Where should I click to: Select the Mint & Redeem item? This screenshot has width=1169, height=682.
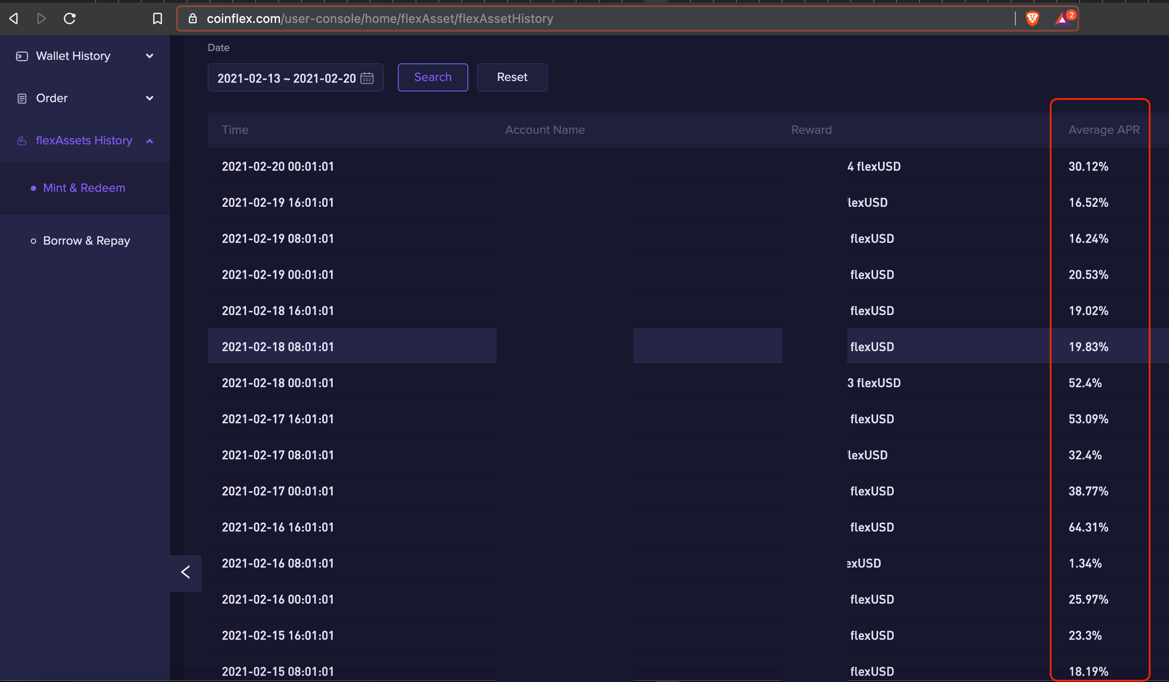coord(84,188)
